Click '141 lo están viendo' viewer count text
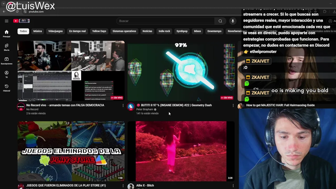Viewport: 336px width, 189px height. (147, 113)
